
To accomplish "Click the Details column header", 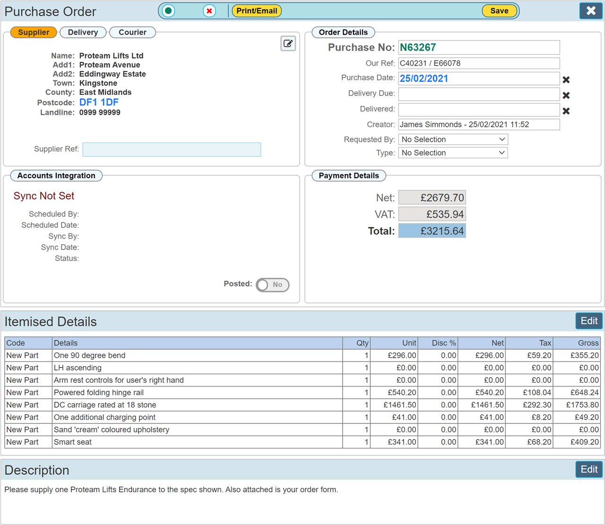I will pos(197,343).
